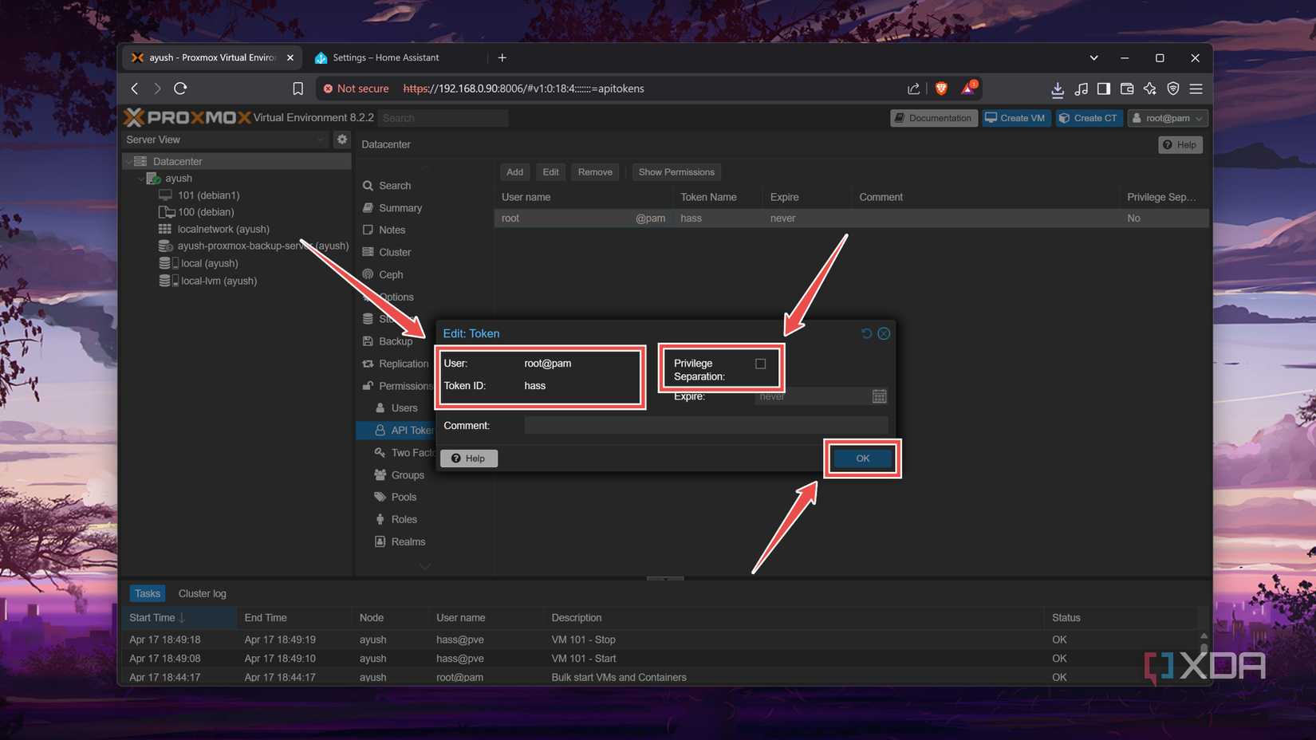Select the API Tokens sidebar icon
The image size is (1316, 740).
click(380, 430)
